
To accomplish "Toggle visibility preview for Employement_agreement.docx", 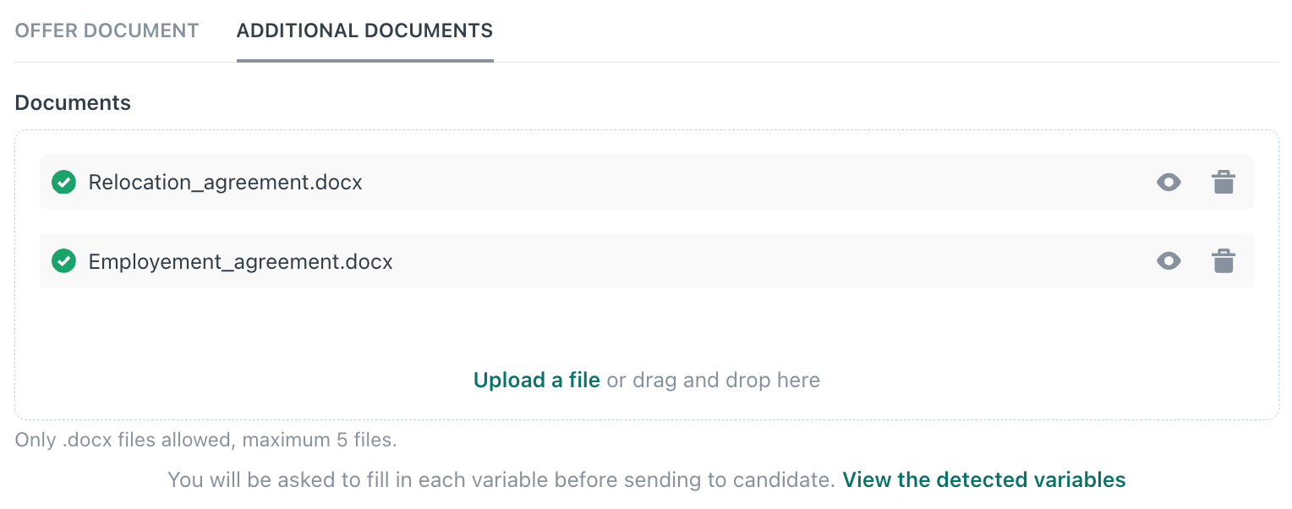I will (1168, 261).
